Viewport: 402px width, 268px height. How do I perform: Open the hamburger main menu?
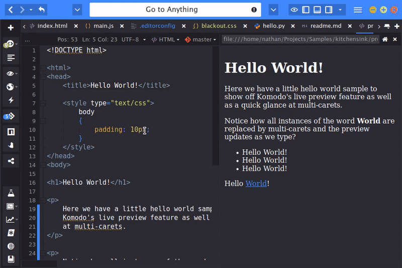click(358, 10)
